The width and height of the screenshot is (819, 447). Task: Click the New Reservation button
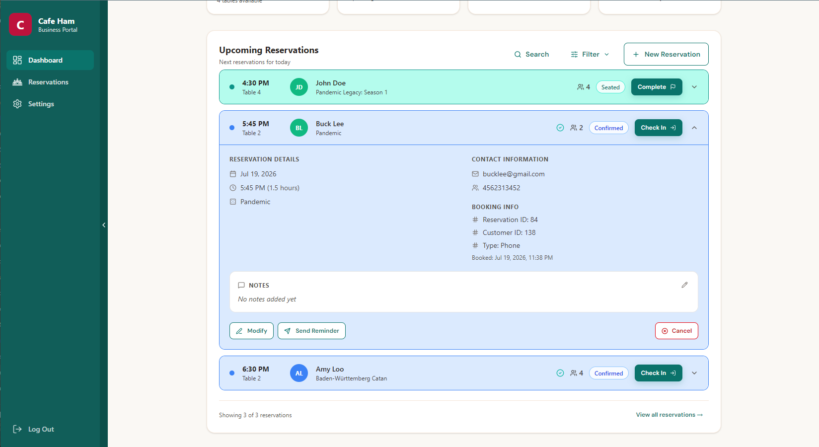point(666,54)
